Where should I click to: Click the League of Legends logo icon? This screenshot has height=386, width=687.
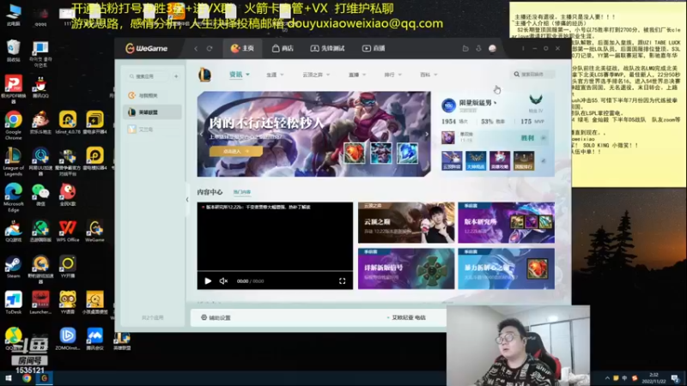[204, 75]
